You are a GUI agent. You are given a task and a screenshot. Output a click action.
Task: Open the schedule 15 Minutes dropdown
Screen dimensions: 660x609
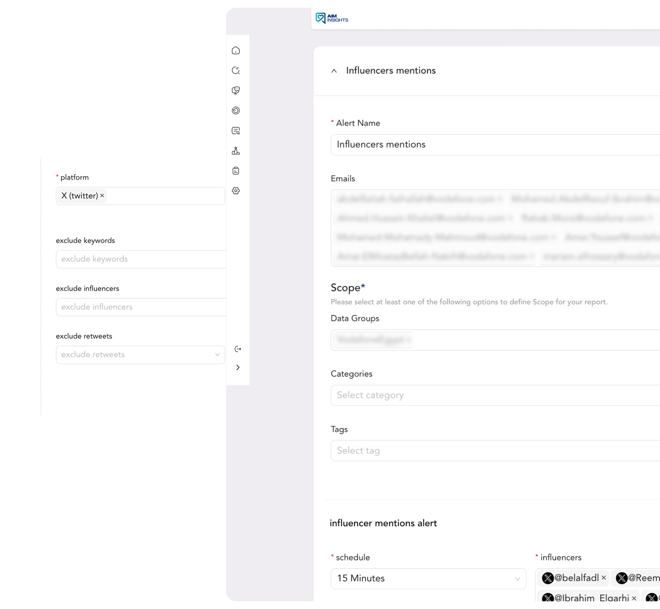click(429, 579)
